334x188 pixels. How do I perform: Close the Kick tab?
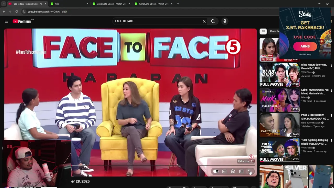point(87,4)
